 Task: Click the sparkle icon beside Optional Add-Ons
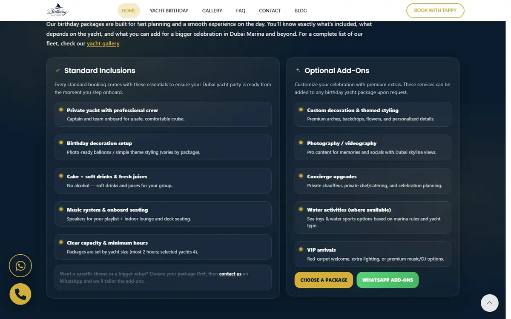click(x=298, y=71)
